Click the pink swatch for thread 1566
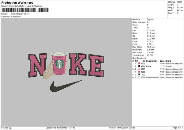The height and width of the screenshot is (130, 184). tap(139, 72)
